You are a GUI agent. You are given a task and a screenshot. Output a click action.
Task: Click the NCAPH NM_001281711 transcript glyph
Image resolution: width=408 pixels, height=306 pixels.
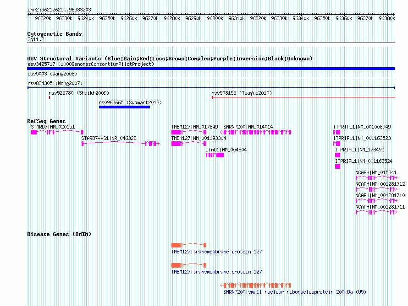point(376,212)
